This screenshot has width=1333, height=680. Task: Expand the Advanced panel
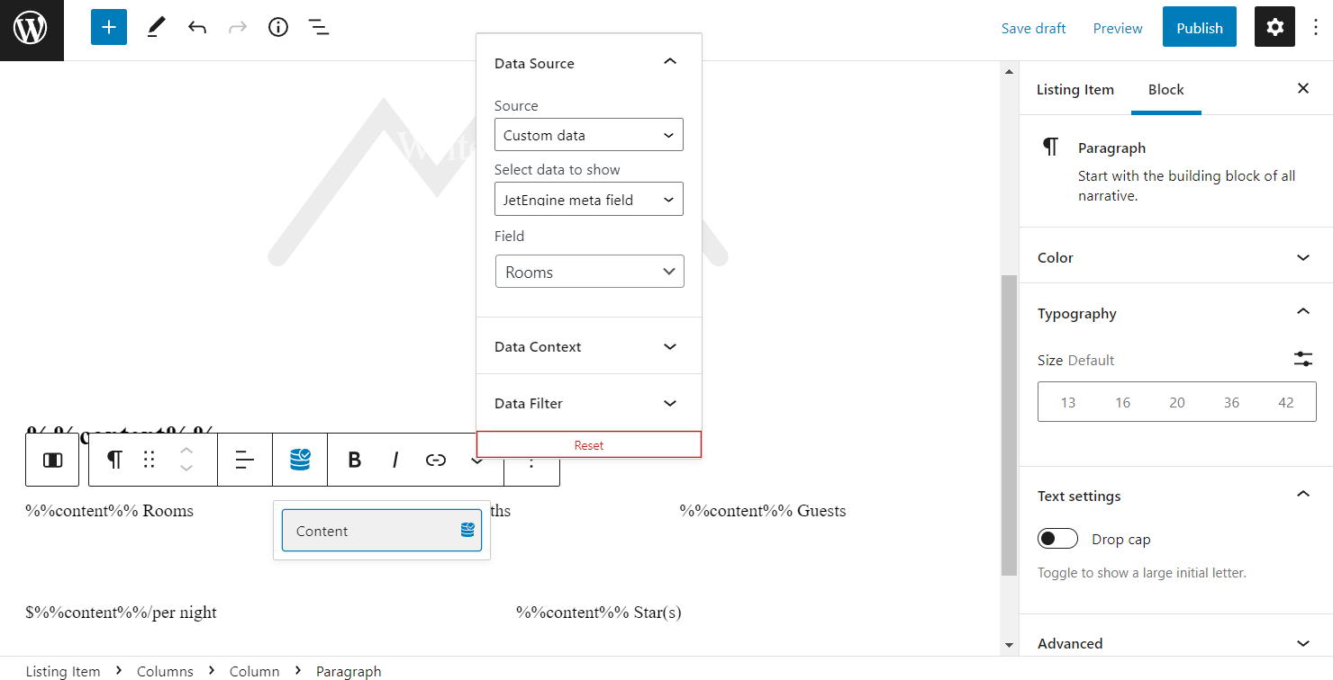pos(1176,643)
